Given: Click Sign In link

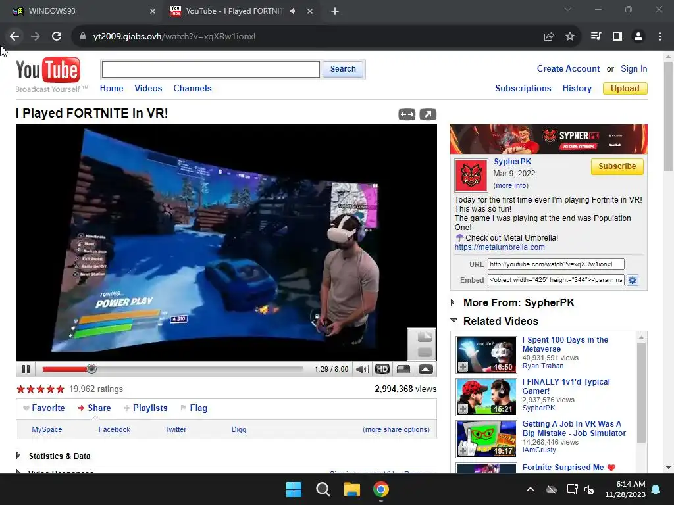Looking at the screenshot, I should (634, 68).
